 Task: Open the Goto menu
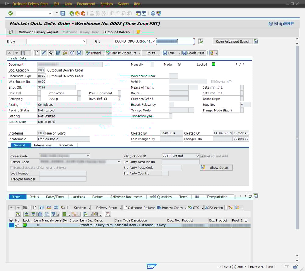pos(68,4)
